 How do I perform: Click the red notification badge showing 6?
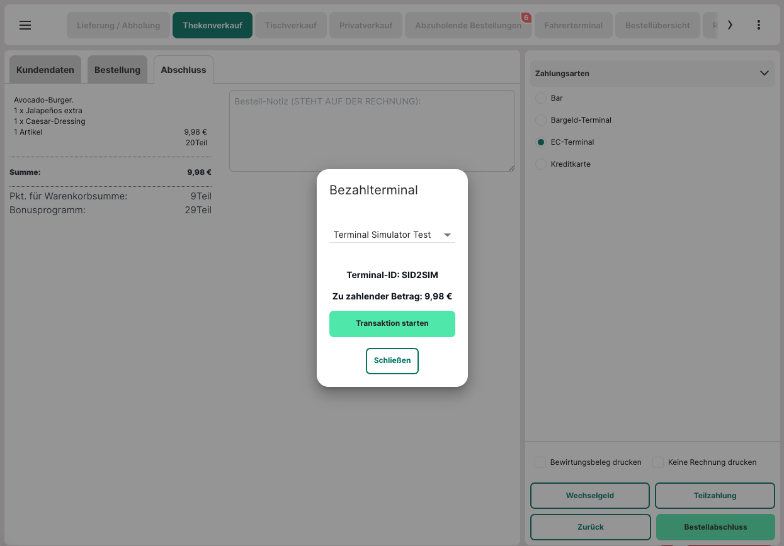(x=526, y=18)
